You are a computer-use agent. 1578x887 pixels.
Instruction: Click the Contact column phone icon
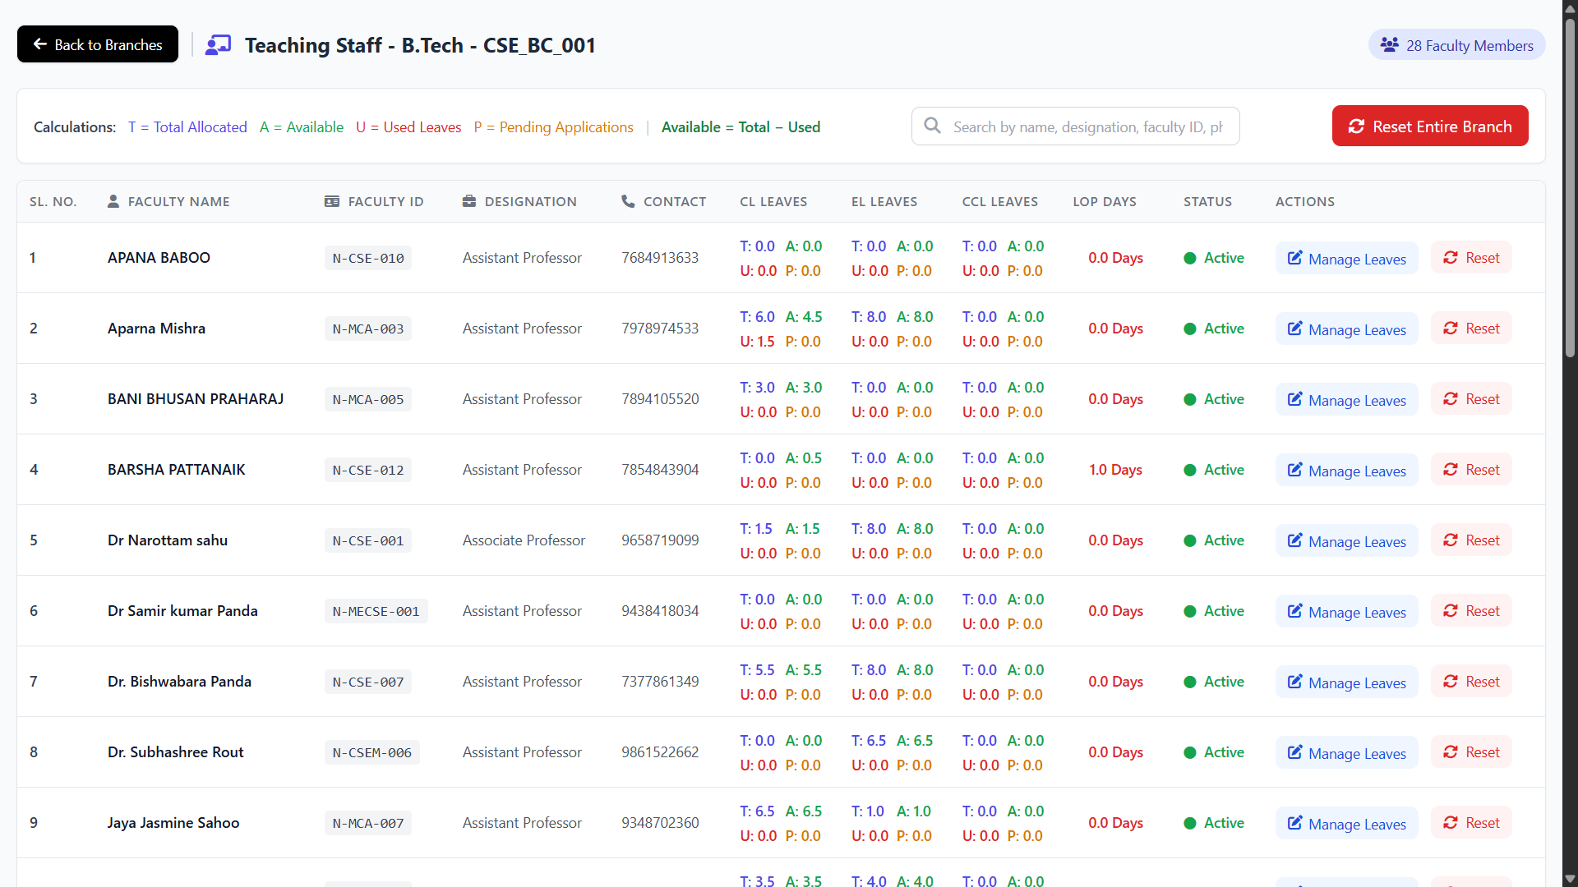[628, 201]
